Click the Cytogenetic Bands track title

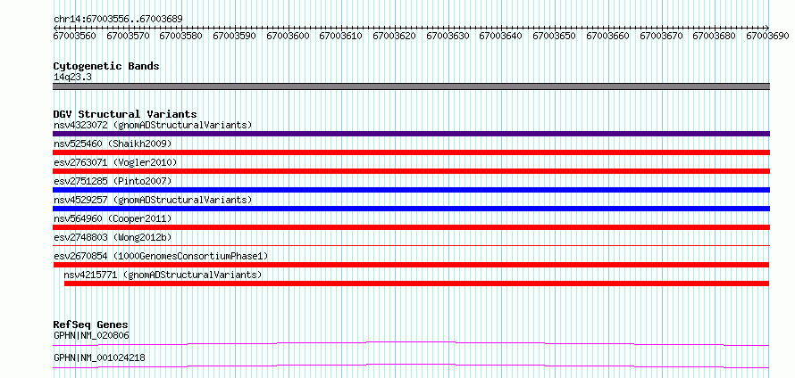click(106, 66)
